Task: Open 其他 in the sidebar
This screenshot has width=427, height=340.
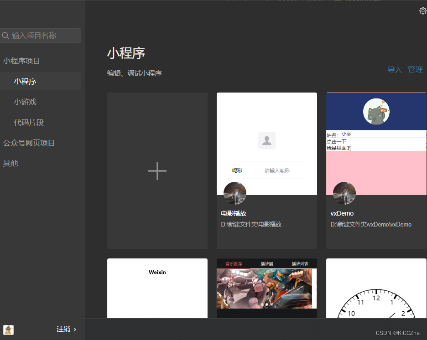Action: click(x=10, y=163)
